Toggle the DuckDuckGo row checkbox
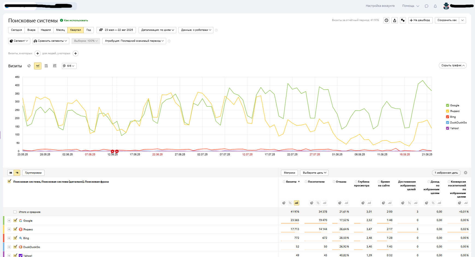The image size is (475, 257). 15,247
